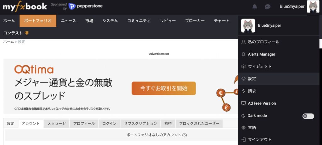Open チャート navigation item
Screen dimensions: 322x145
[222, 21]
